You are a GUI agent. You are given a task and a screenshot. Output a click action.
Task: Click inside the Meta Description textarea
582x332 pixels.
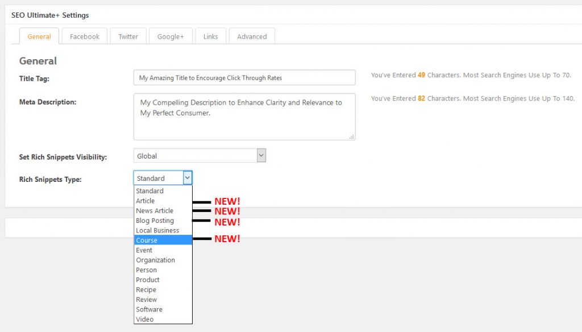(244, 117)
